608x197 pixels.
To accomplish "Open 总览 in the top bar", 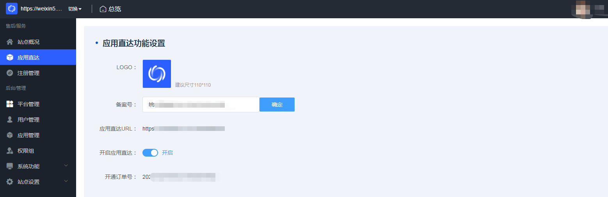I will tap(110, 9).
